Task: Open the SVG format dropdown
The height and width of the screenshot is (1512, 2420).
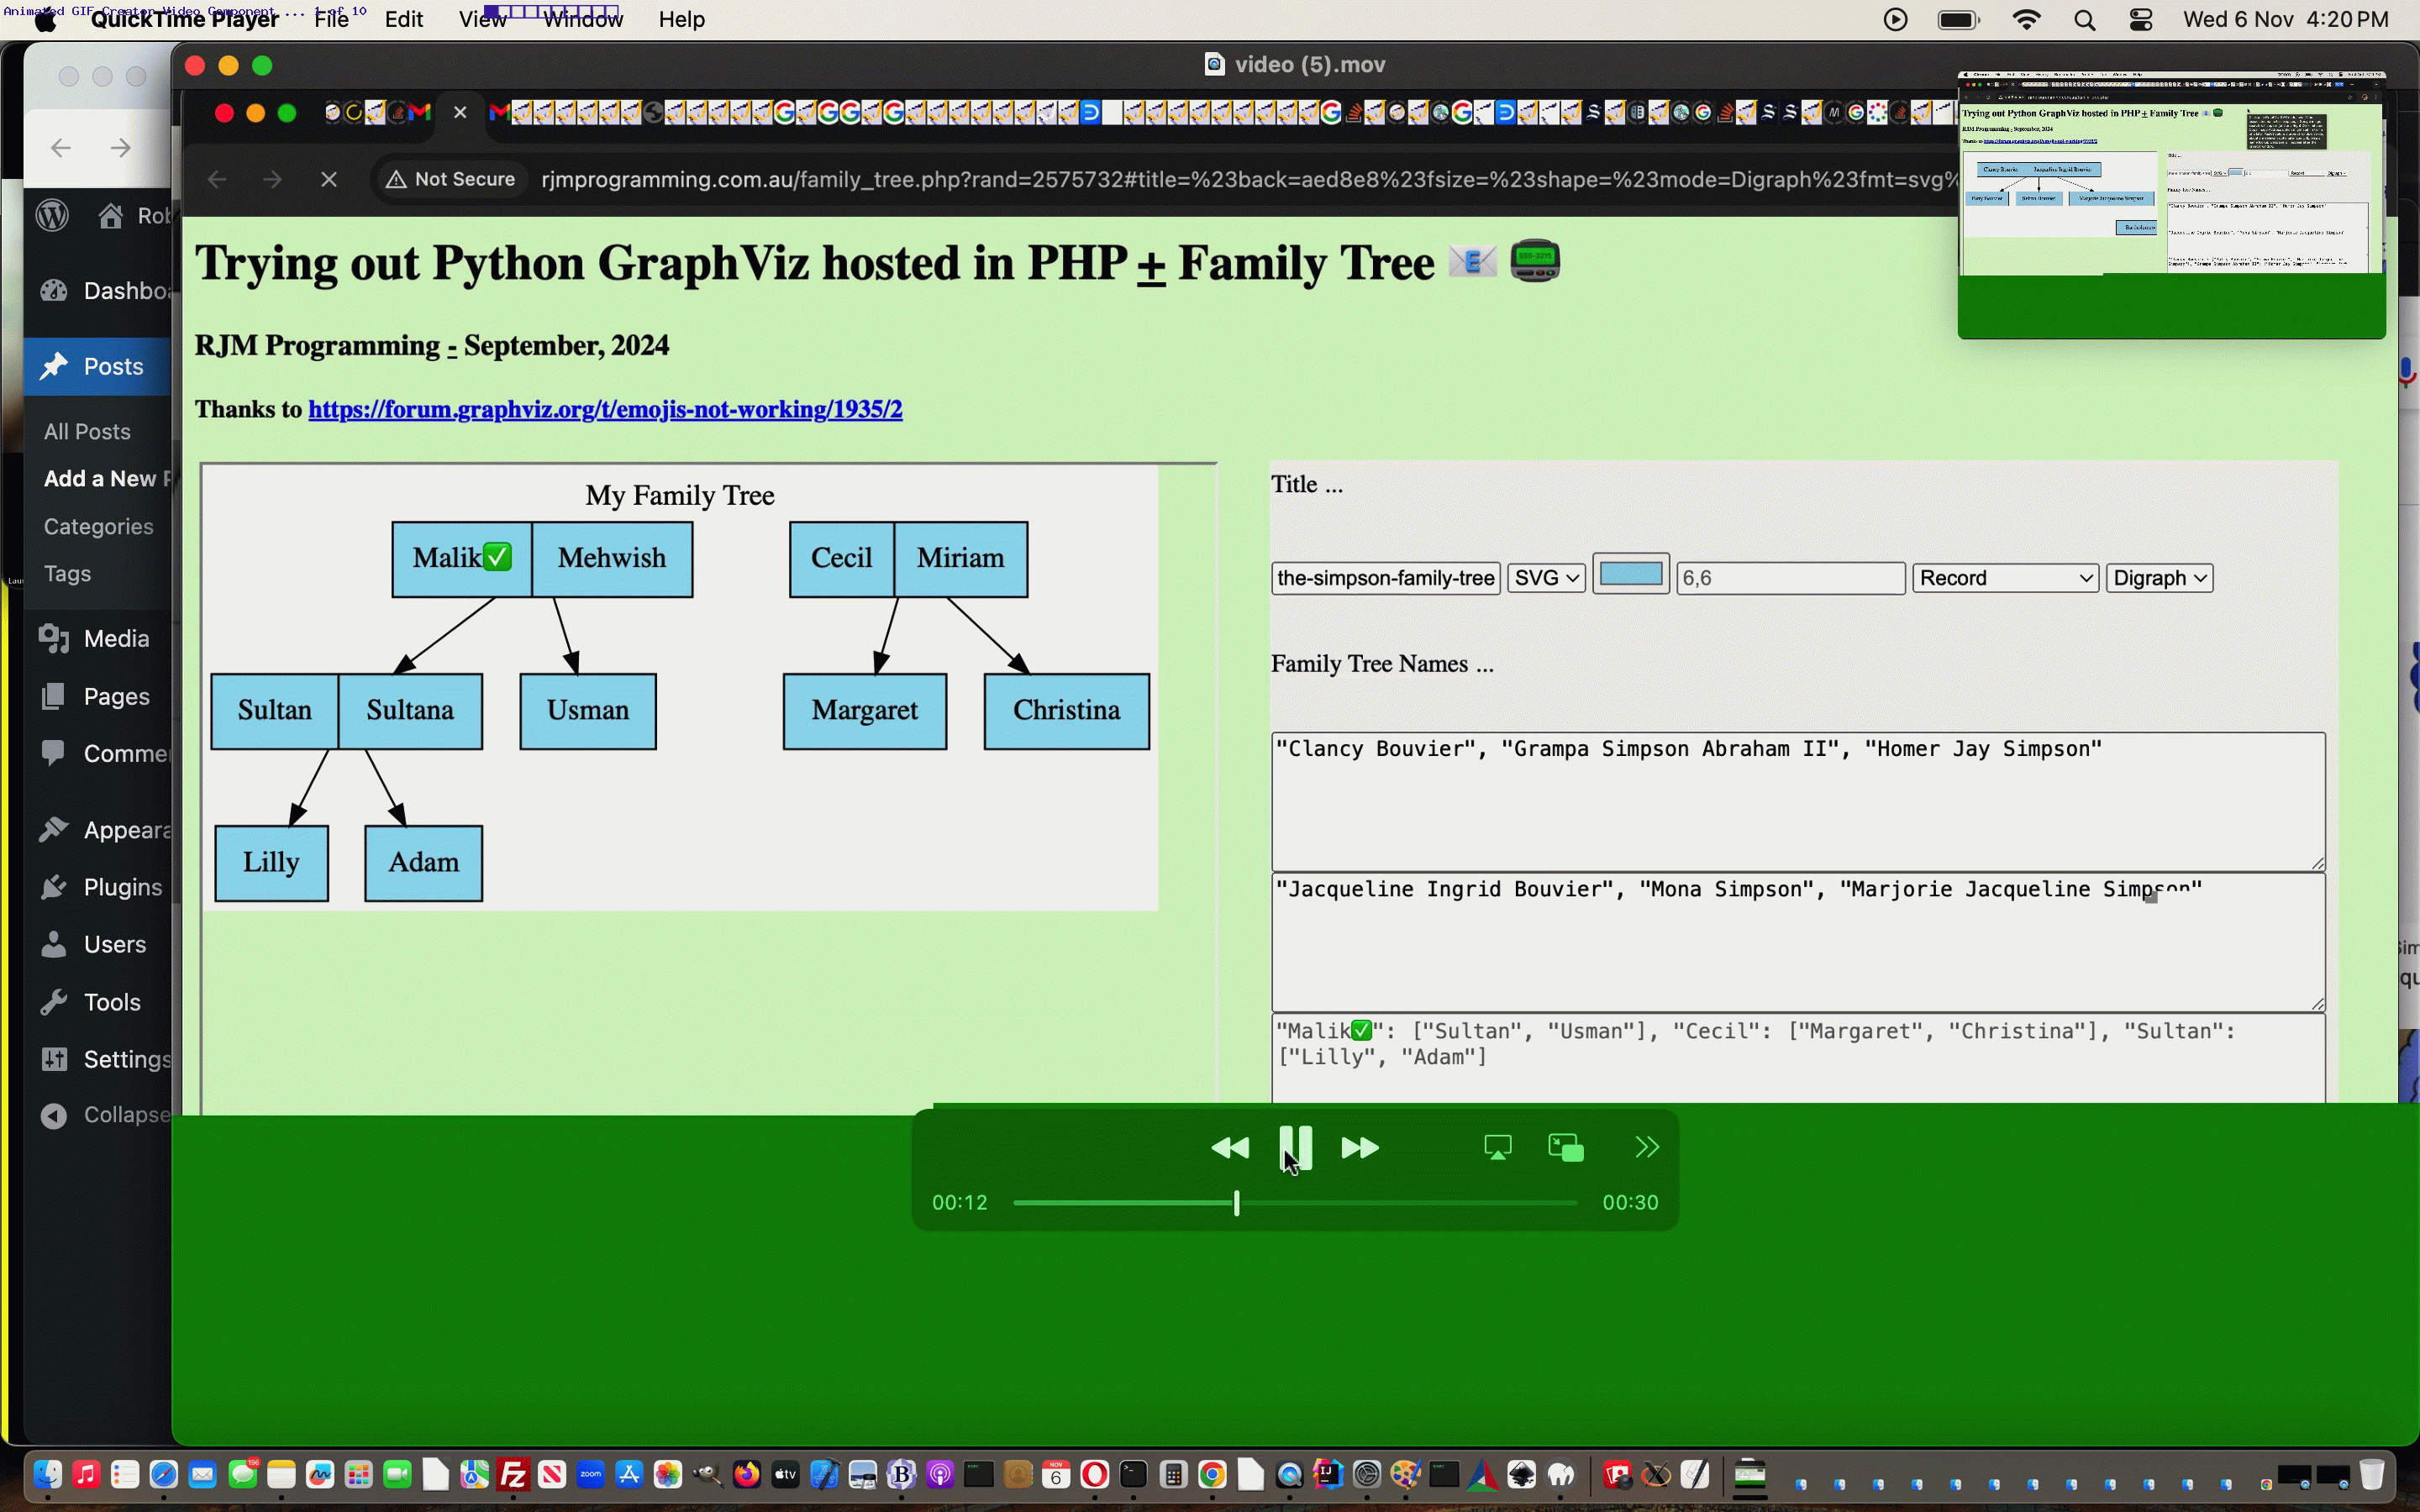Action: 1545,578
